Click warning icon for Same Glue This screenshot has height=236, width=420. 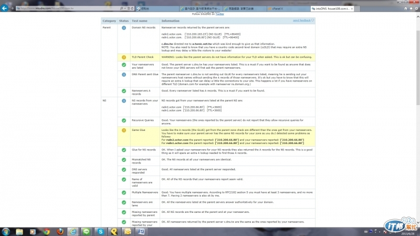click(x=124, y=130)
